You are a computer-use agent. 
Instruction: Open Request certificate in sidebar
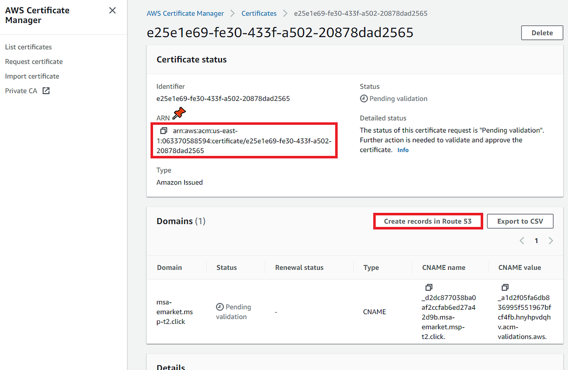tap(34, 62)
